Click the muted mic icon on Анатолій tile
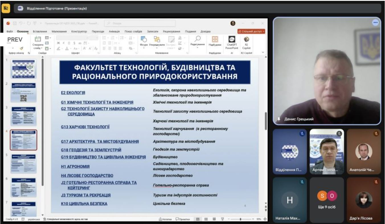The width and height of the screenshot is (385, 224). pyautogui.click(x=376, y=133)
